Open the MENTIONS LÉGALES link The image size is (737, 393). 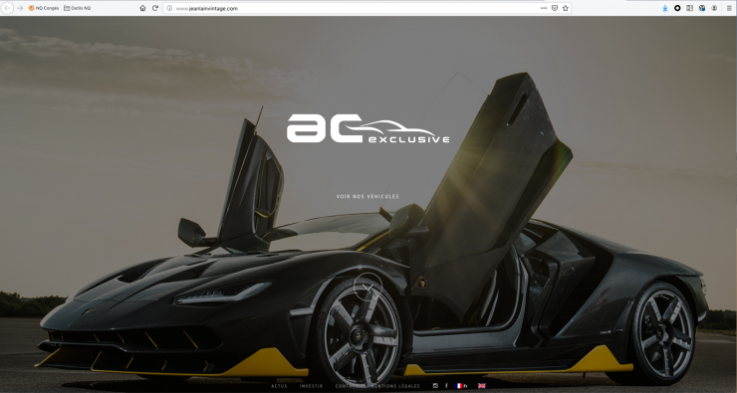(x=395, y=386)
